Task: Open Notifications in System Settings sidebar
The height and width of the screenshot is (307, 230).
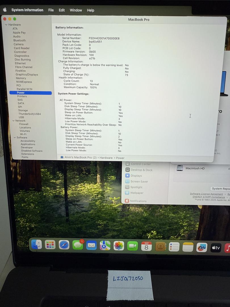Action: pos(136,201)
